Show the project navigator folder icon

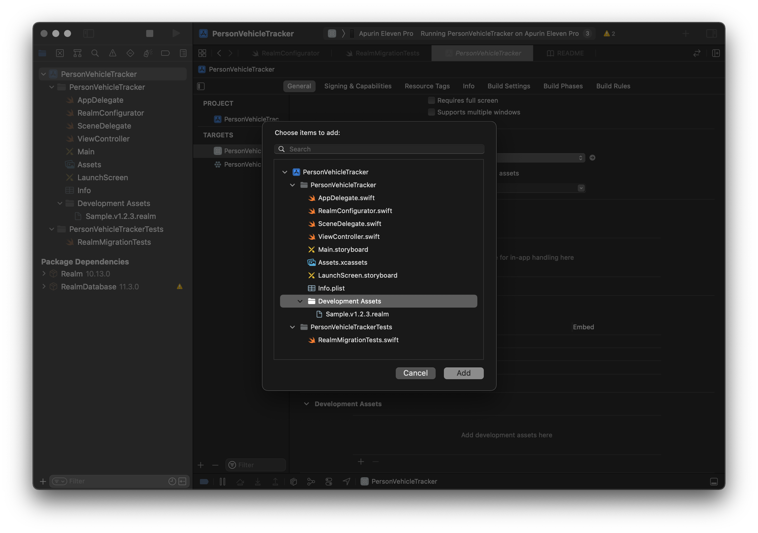[42, 53]
